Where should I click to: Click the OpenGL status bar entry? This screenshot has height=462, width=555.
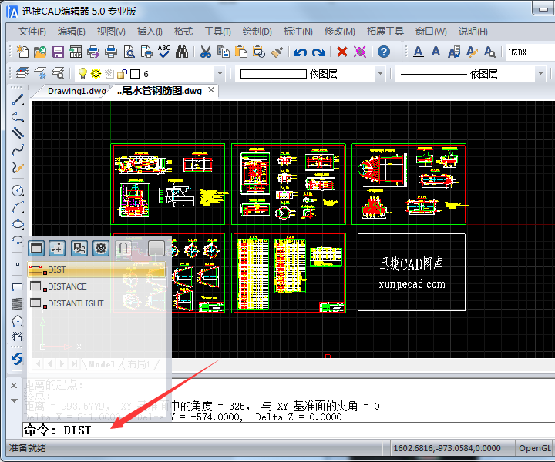coord(534,448)
